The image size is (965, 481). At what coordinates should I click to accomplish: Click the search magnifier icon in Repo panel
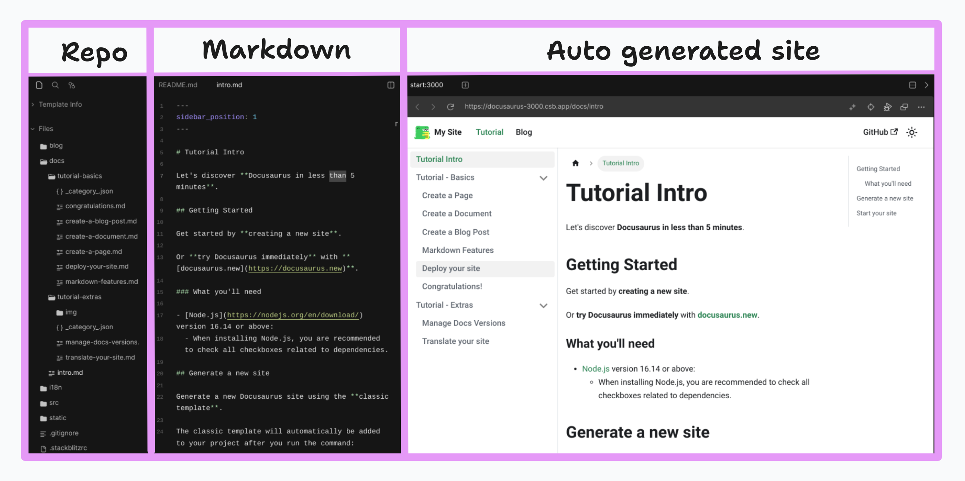pyautogui.click(x=56, y=85)
